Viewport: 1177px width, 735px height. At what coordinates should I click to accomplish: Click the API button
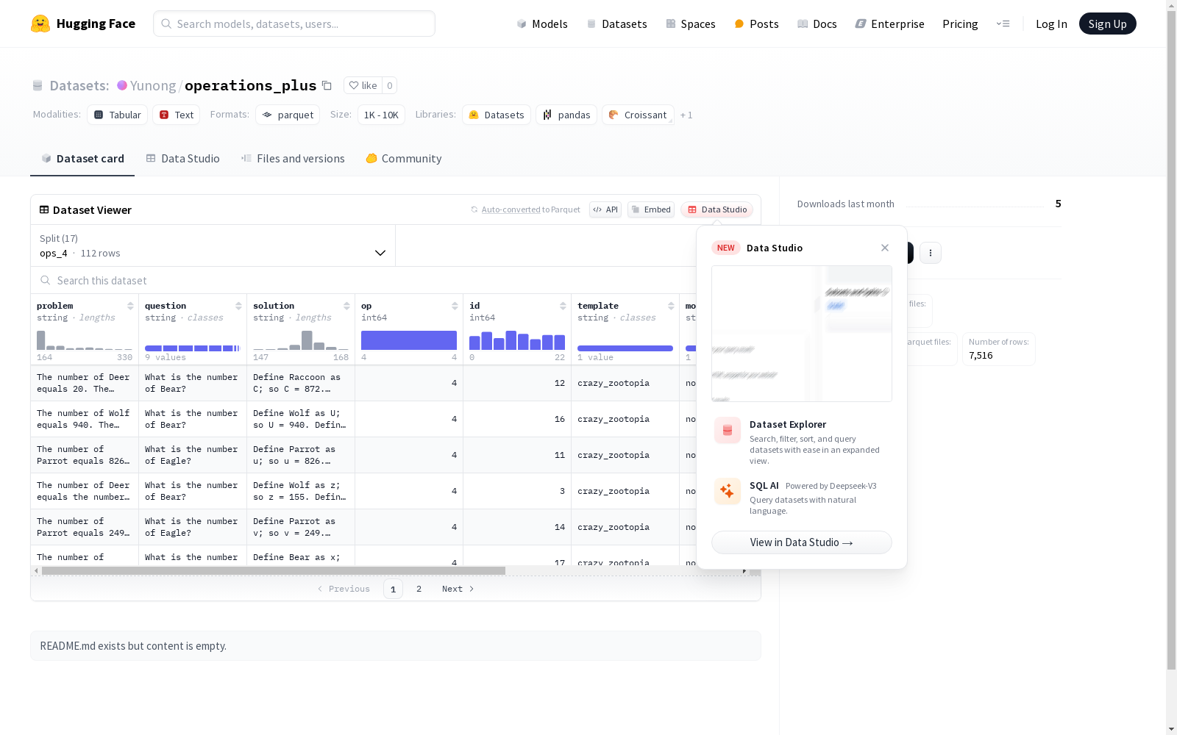point(605,209)
